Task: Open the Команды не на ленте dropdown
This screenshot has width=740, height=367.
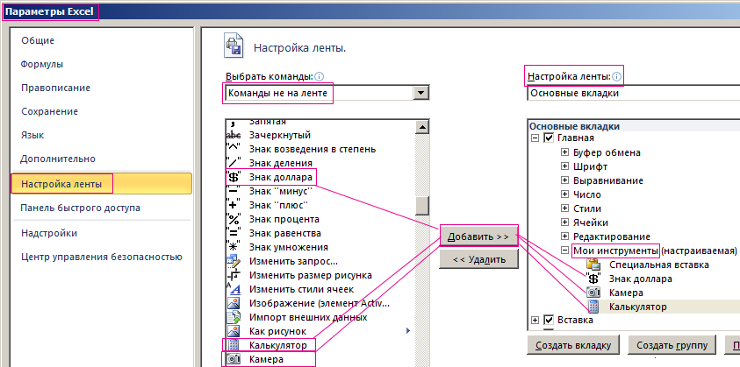Action: [421, 93]
